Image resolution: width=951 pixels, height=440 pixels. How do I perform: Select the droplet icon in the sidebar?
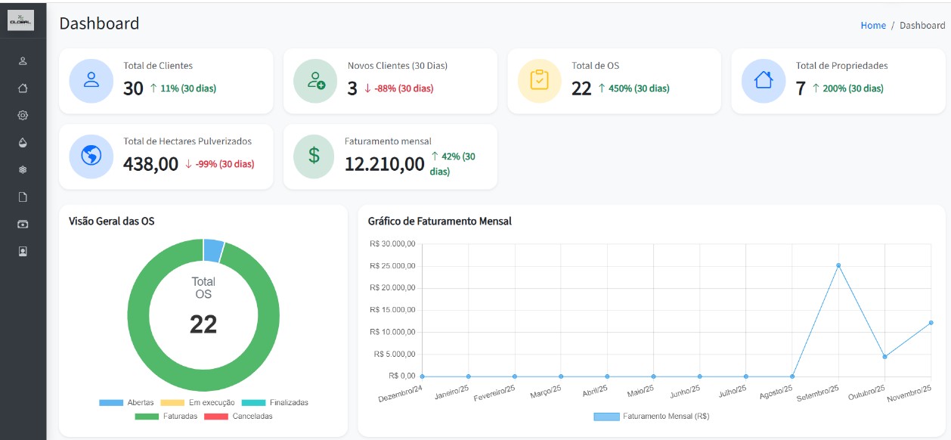click(x=23, y=142)
